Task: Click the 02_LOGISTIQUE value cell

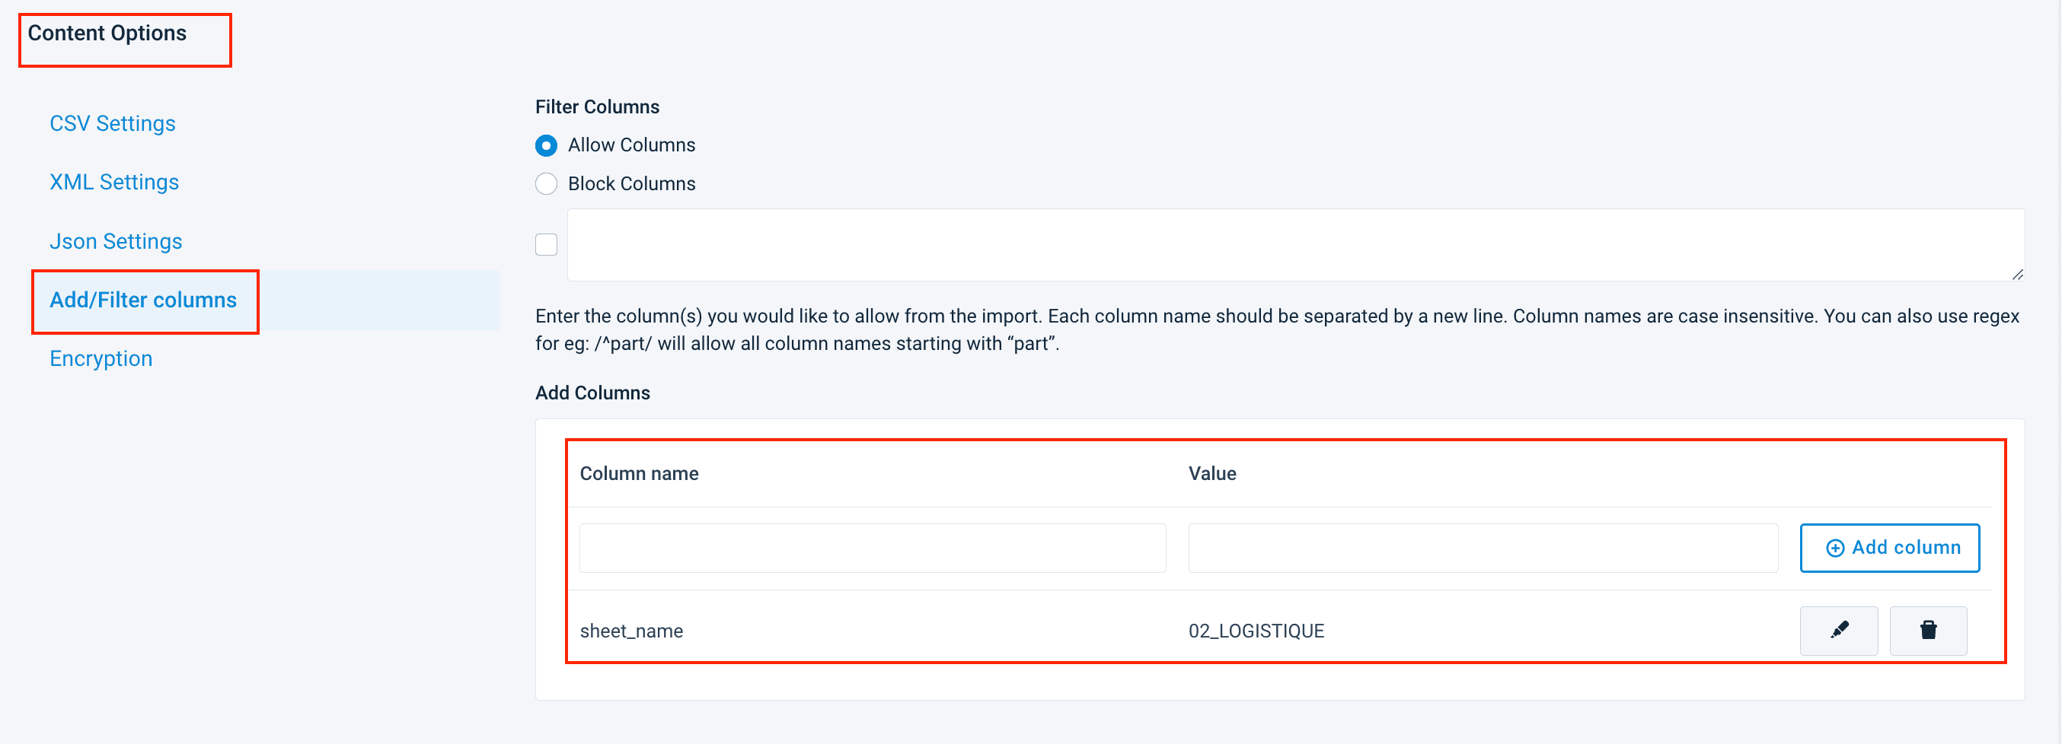Action: (x=1256, y=631)
